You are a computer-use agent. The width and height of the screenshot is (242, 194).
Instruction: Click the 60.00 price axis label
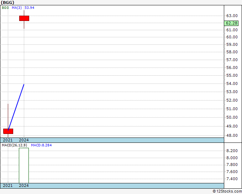point(232,37)
